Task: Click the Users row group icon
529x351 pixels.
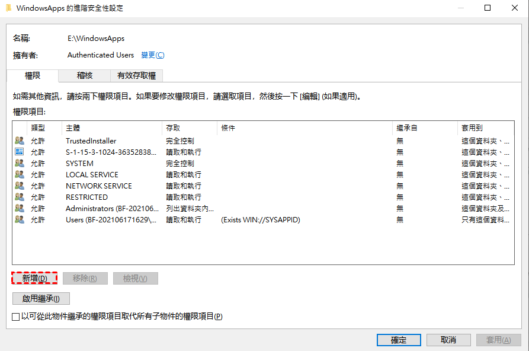Action: [x=20, y=219]
